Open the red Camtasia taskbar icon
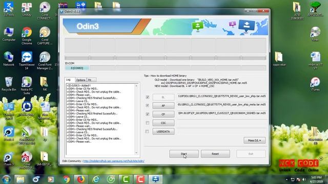 (140, 179)
